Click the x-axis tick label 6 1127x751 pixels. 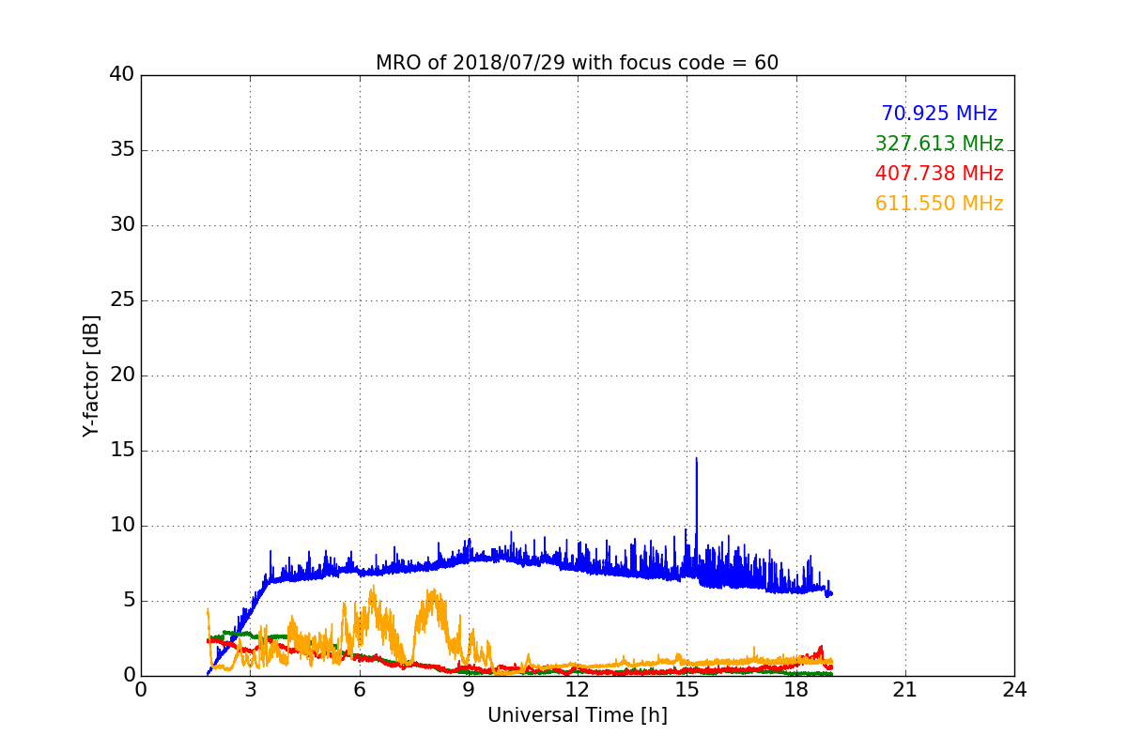coord(359,690)
